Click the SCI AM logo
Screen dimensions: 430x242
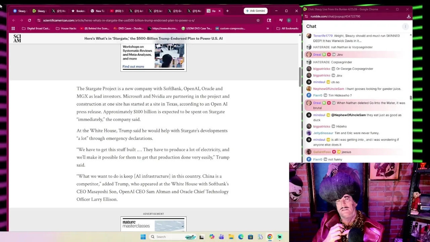point(17,38)
